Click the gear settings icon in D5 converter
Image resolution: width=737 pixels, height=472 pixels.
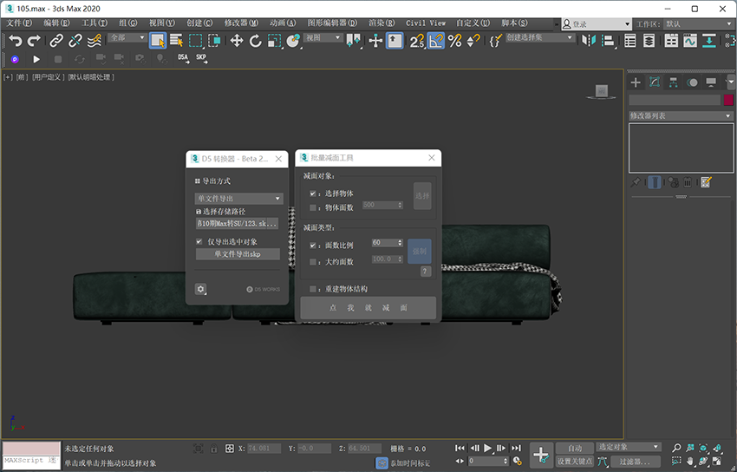[x=201, y=289]
